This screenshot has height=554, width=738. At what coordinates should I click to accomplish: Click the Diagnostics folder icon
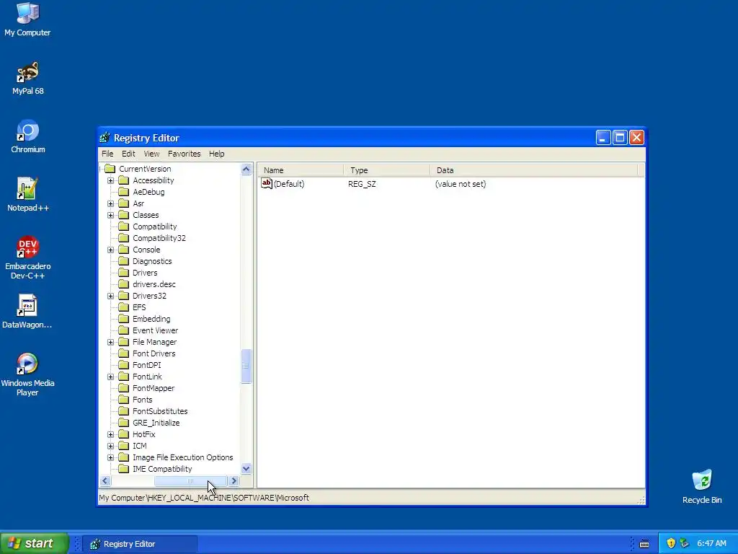pyautogui.click(x=123, y=261)
